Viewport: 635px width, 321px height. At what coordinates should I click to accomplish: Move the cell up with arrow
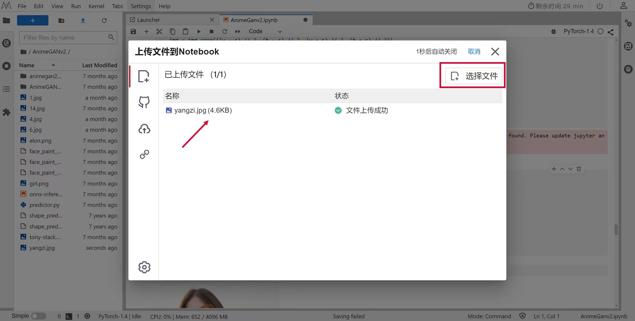click(x=562, y=169)
